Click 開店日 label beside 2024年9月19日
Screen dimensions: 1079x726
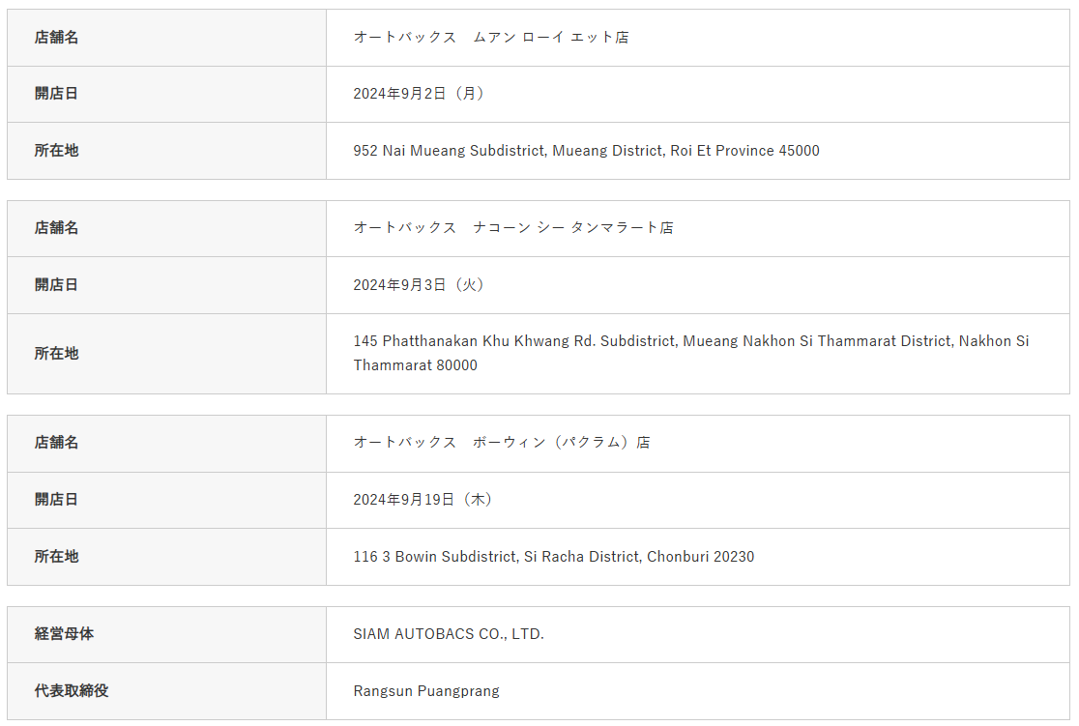tap(56, 500)
